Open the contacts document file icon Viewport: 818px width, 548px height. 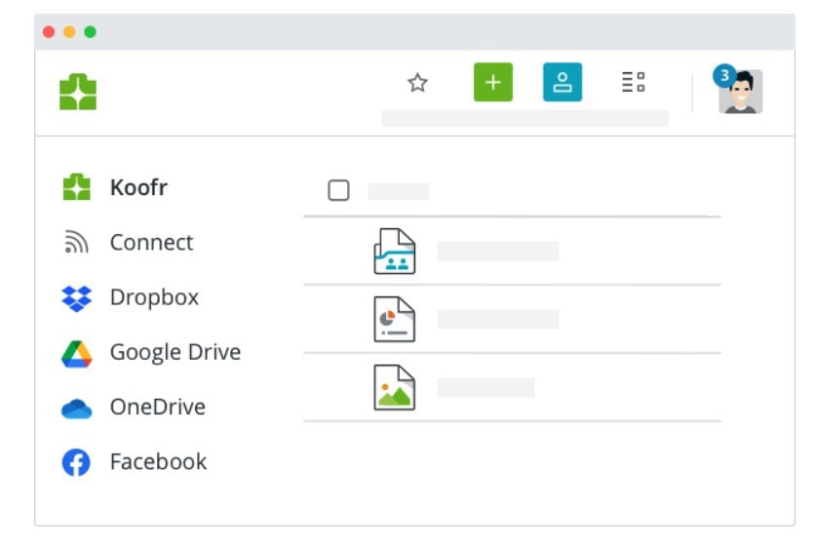pyautogui.click(x=395, y=252)
